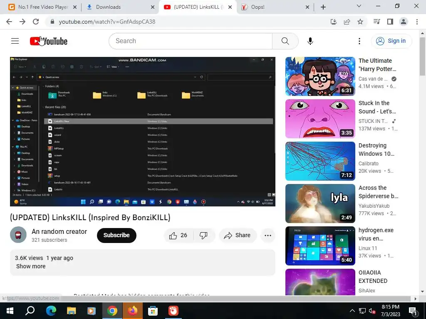426x319 pixels.
Task: Open Chrome tab search chevron
Action: 359,6
